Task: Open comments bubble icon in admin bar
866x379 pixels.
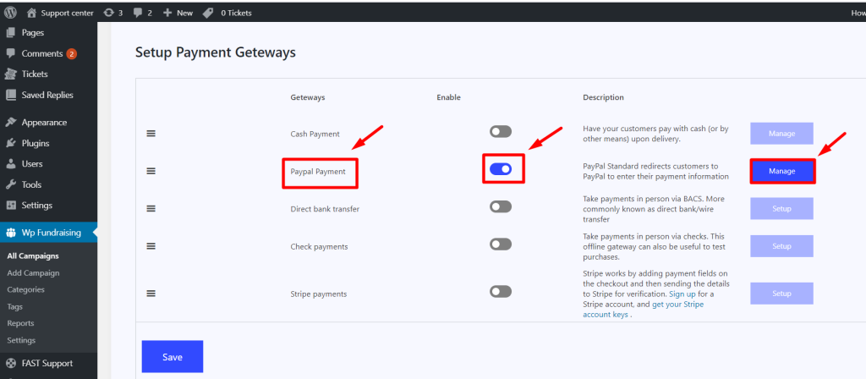Action: pyautogui.click(x=138, y=12)
